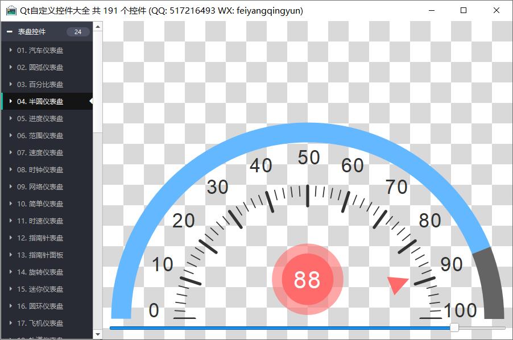This screenshot has height=340, width=513.
Task: Open 02. 圆弧仪表盘 item
Action: click(40, 68)
